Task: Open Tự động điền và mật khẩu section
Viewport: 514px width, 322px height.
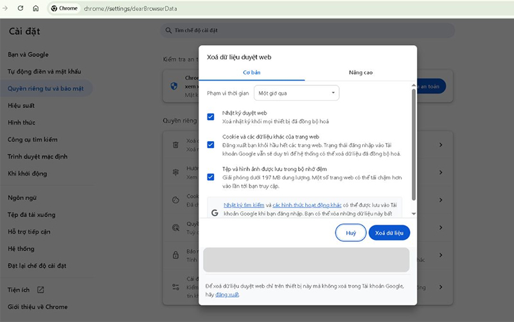Action: point(44,71)
